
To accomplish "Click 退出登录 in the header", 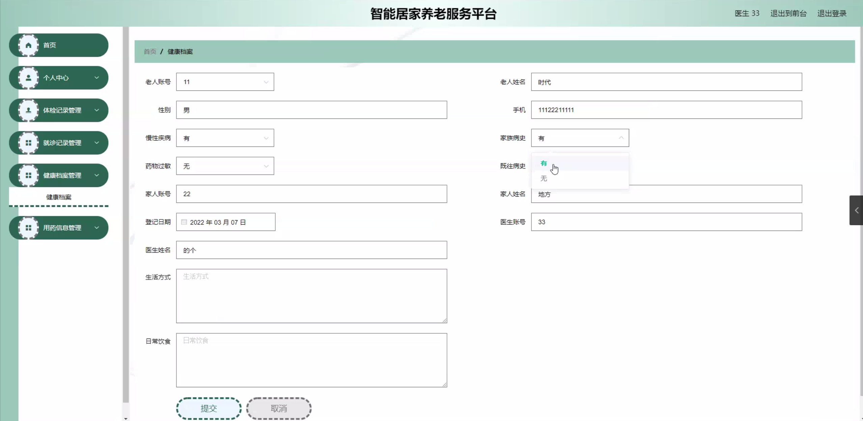I will point(832,14).
